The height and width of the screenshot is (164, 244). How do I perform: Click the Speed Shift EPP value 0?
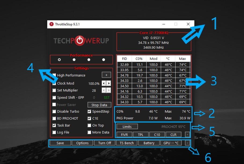[x=94, y=98]
